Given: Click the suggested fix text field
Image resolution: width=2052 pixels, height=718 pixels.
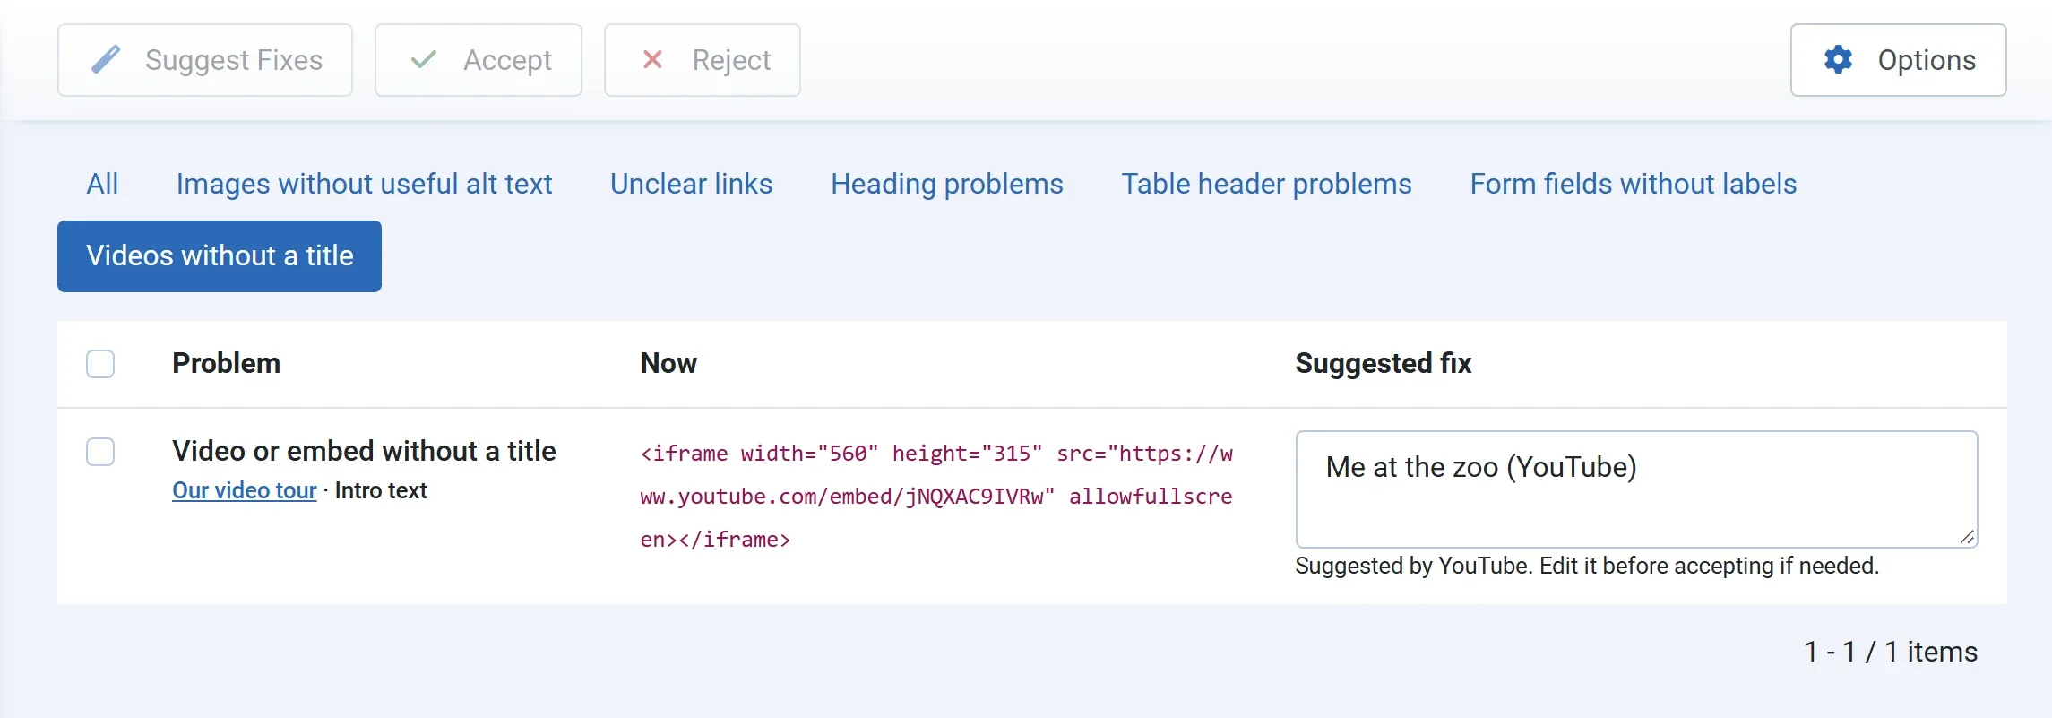Looking at the screenshot, I should coord(1636,489).
